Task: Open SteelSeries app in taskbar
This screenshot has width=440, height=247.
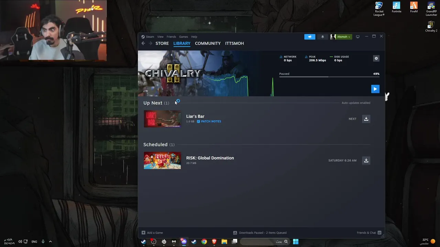Action: (164, 242)
